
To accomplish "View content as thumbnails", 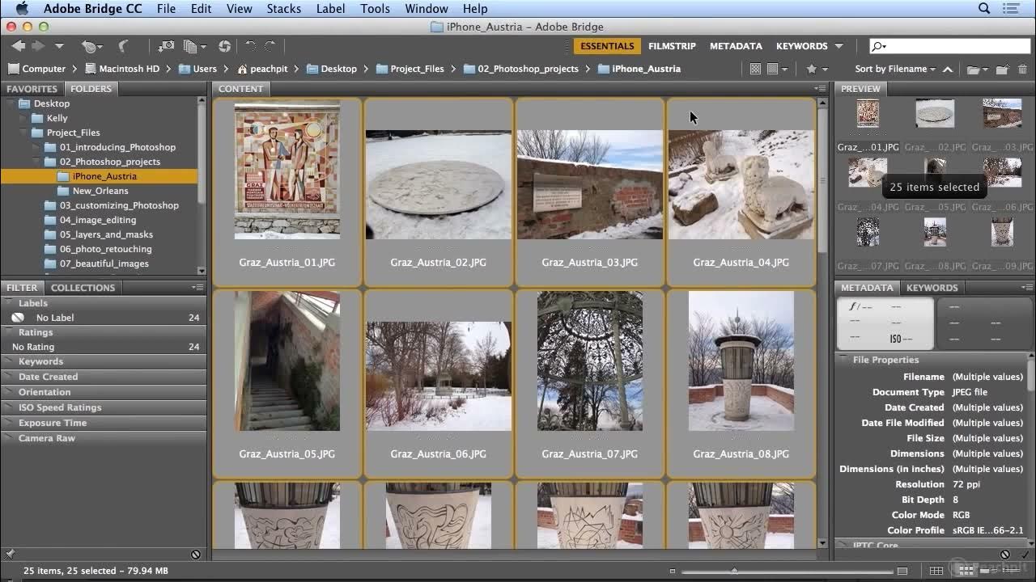I will pos(967,571).
